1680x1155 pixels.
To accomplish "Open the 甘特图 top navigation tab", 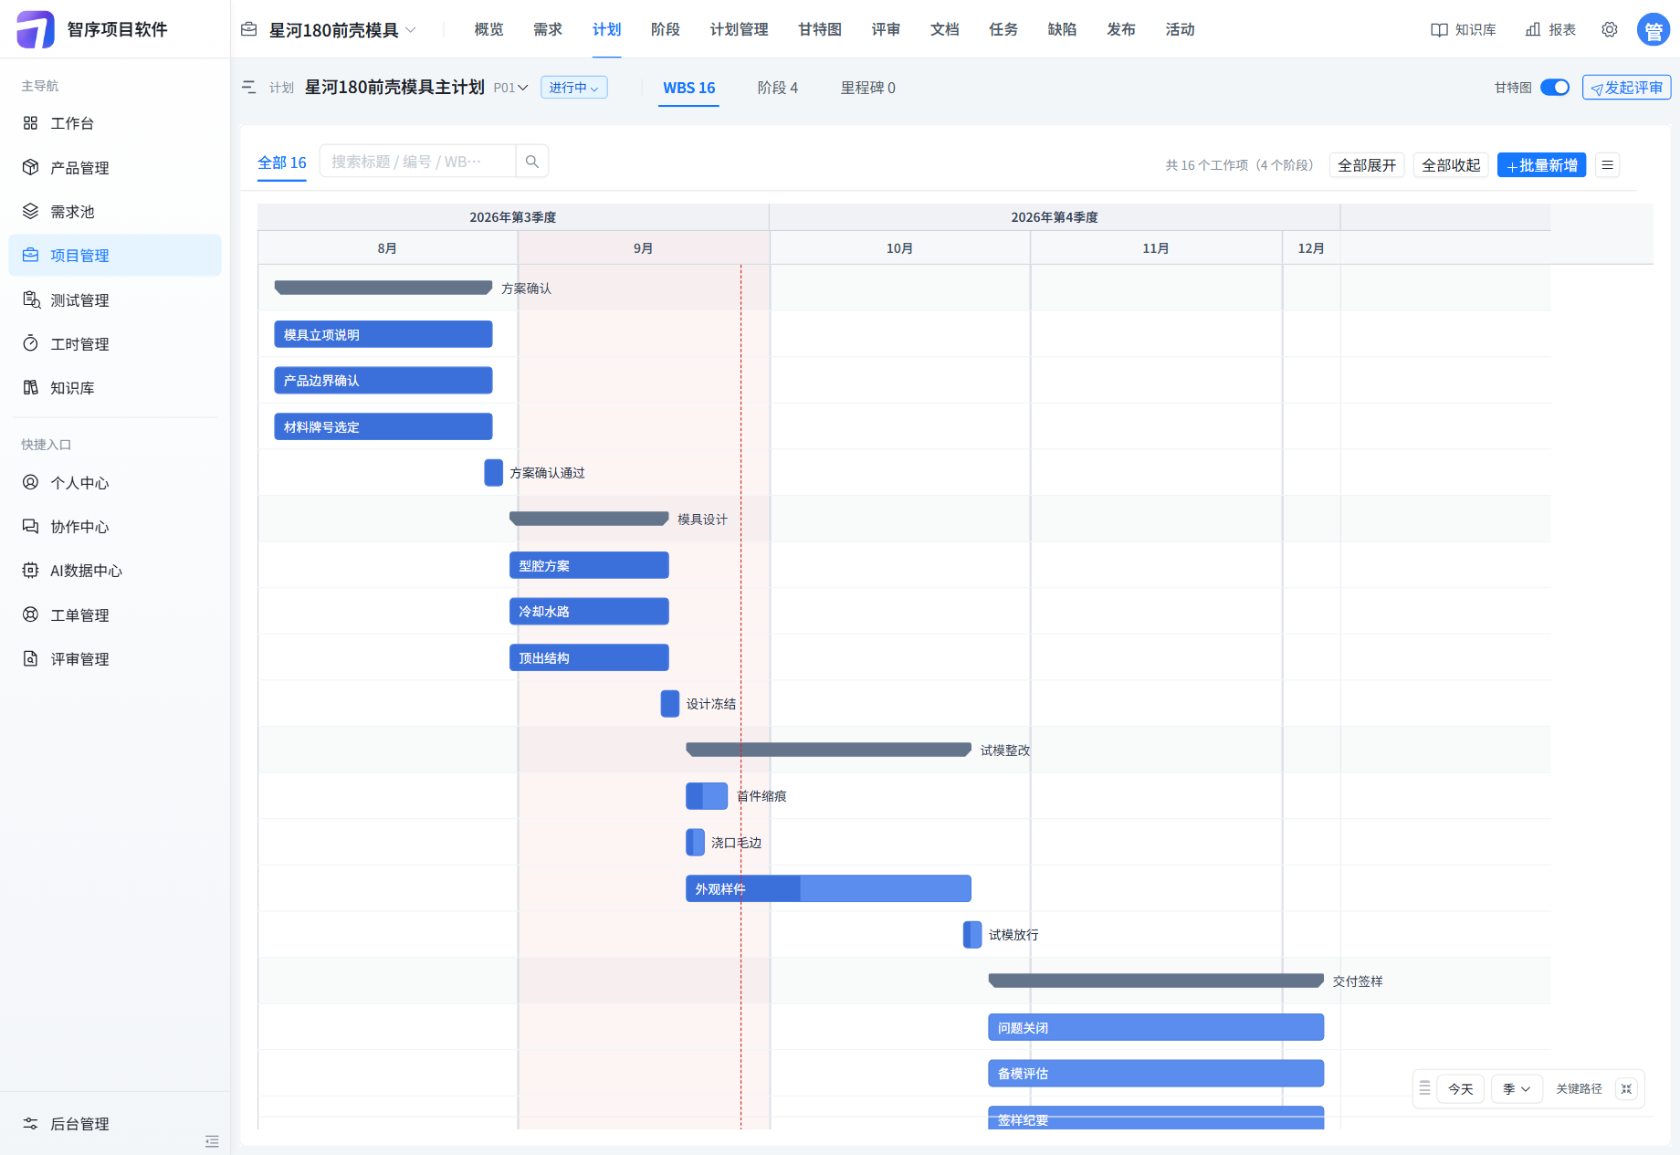I will tap(819, 29).
